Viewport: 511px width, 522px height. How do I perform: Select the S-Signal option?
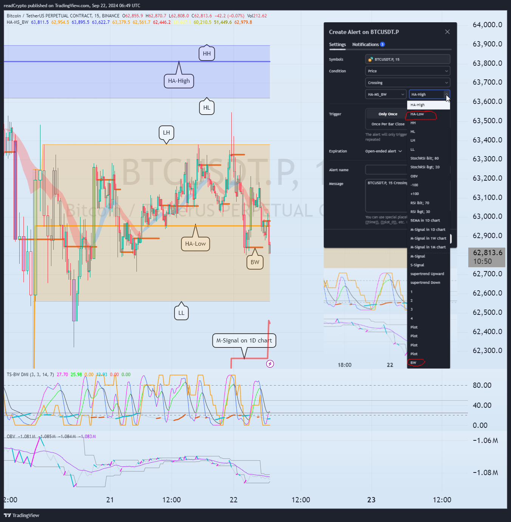coord(429,265)
